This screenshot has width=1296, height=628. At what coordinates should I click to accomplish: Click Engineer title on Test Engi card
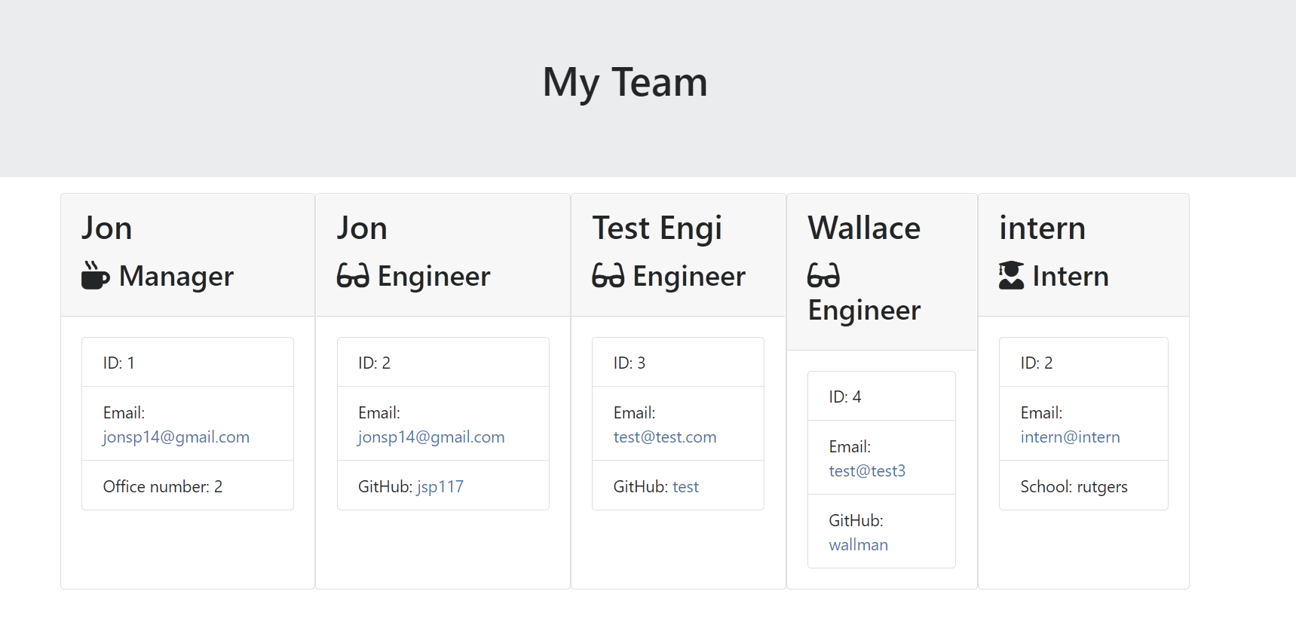pyautogui.click(x=689, y=277)
